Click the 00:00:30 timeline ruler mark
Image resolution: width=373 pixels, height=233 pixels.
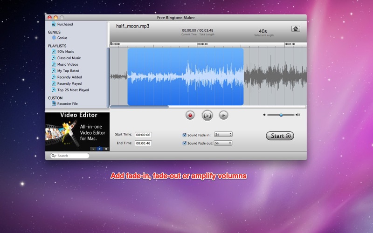[203, 44]
